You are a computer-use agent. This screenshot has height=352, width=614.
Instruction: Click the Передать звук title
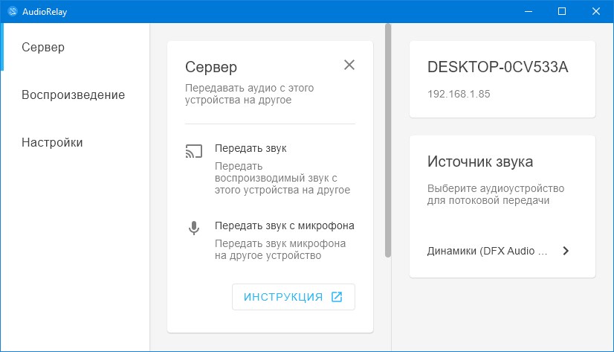coord(251,148)
